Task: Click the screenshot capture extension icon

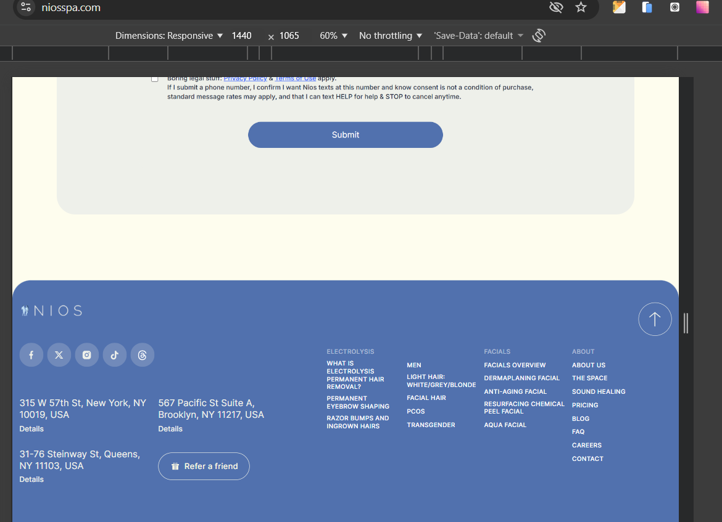Action: click(674, 7)
